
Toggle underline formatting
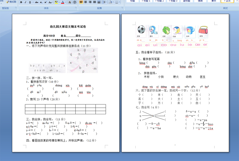(x=30, y=2)
